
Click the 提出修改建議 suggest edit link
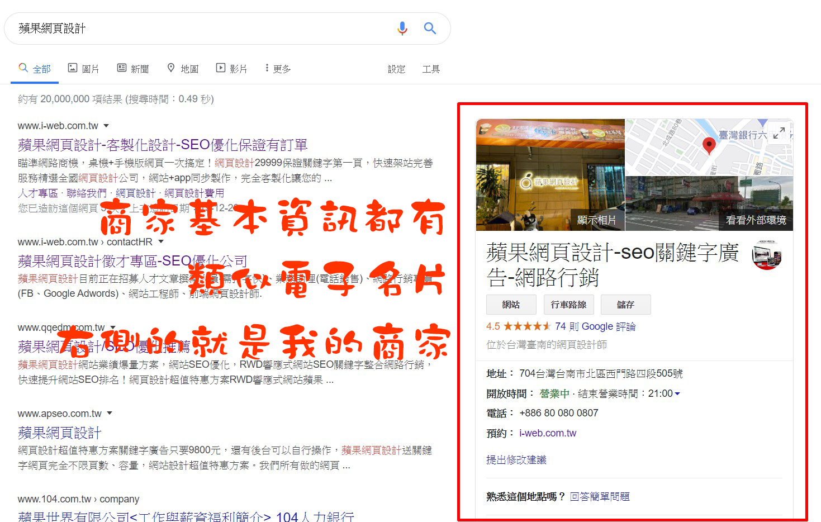516,460
